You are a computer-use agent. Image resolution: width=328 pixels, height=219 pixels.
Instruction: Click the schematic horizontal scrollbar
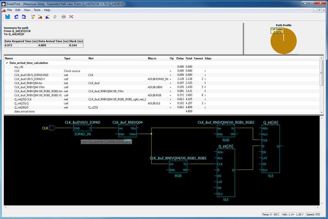click(162, 208)
